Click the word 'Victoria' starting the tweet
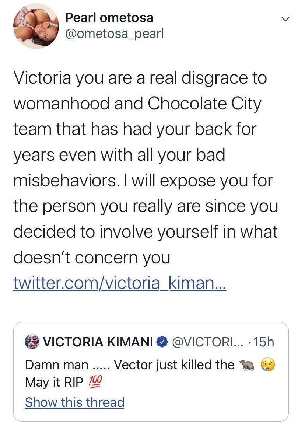 43,78
